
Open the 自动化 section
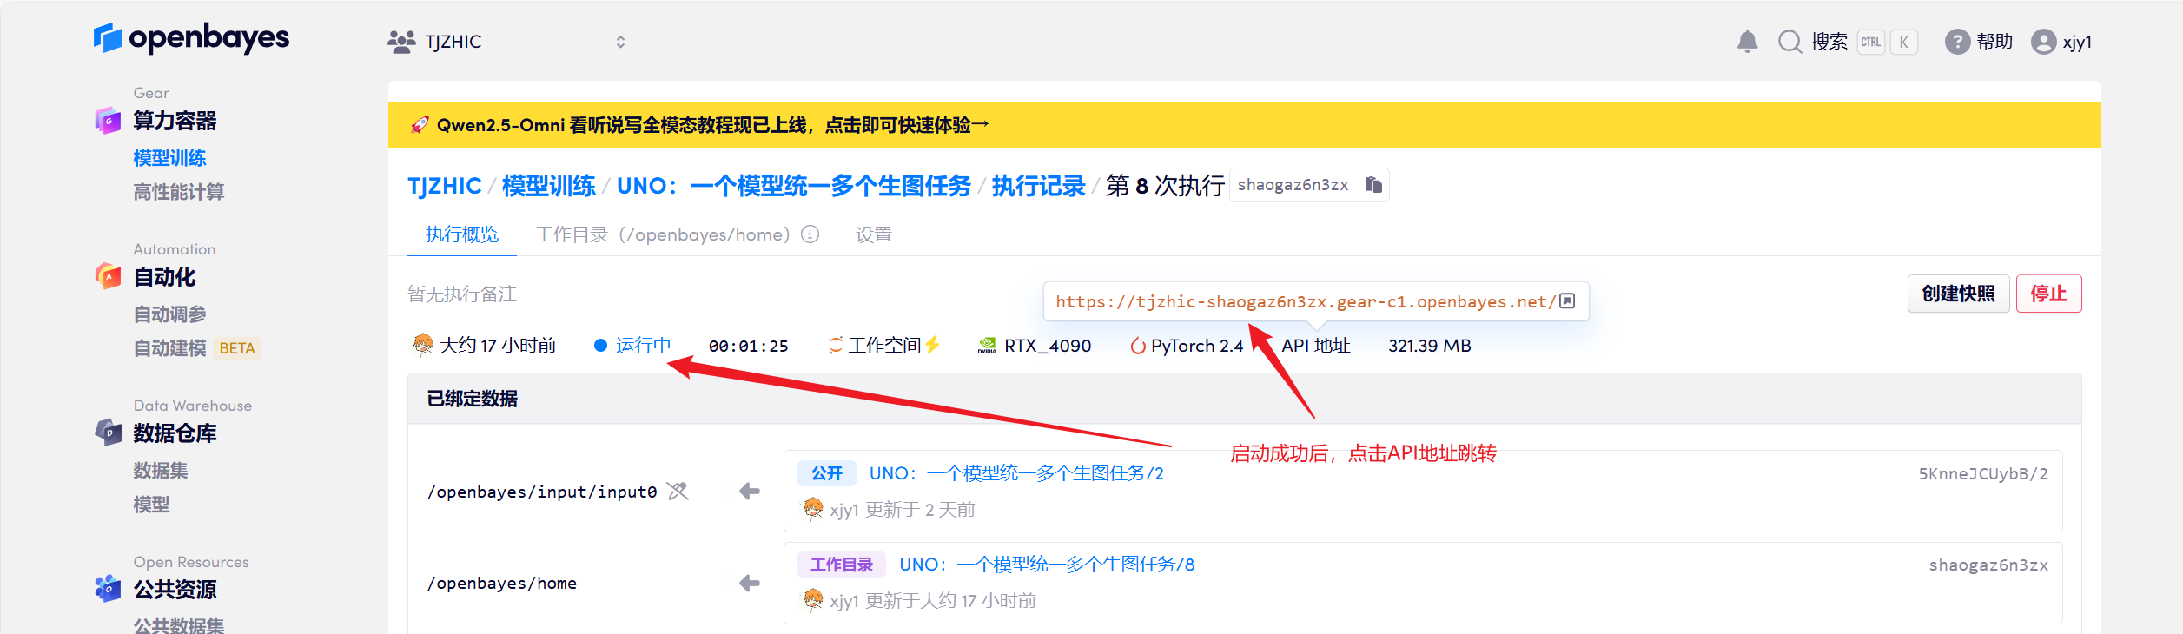164,277
